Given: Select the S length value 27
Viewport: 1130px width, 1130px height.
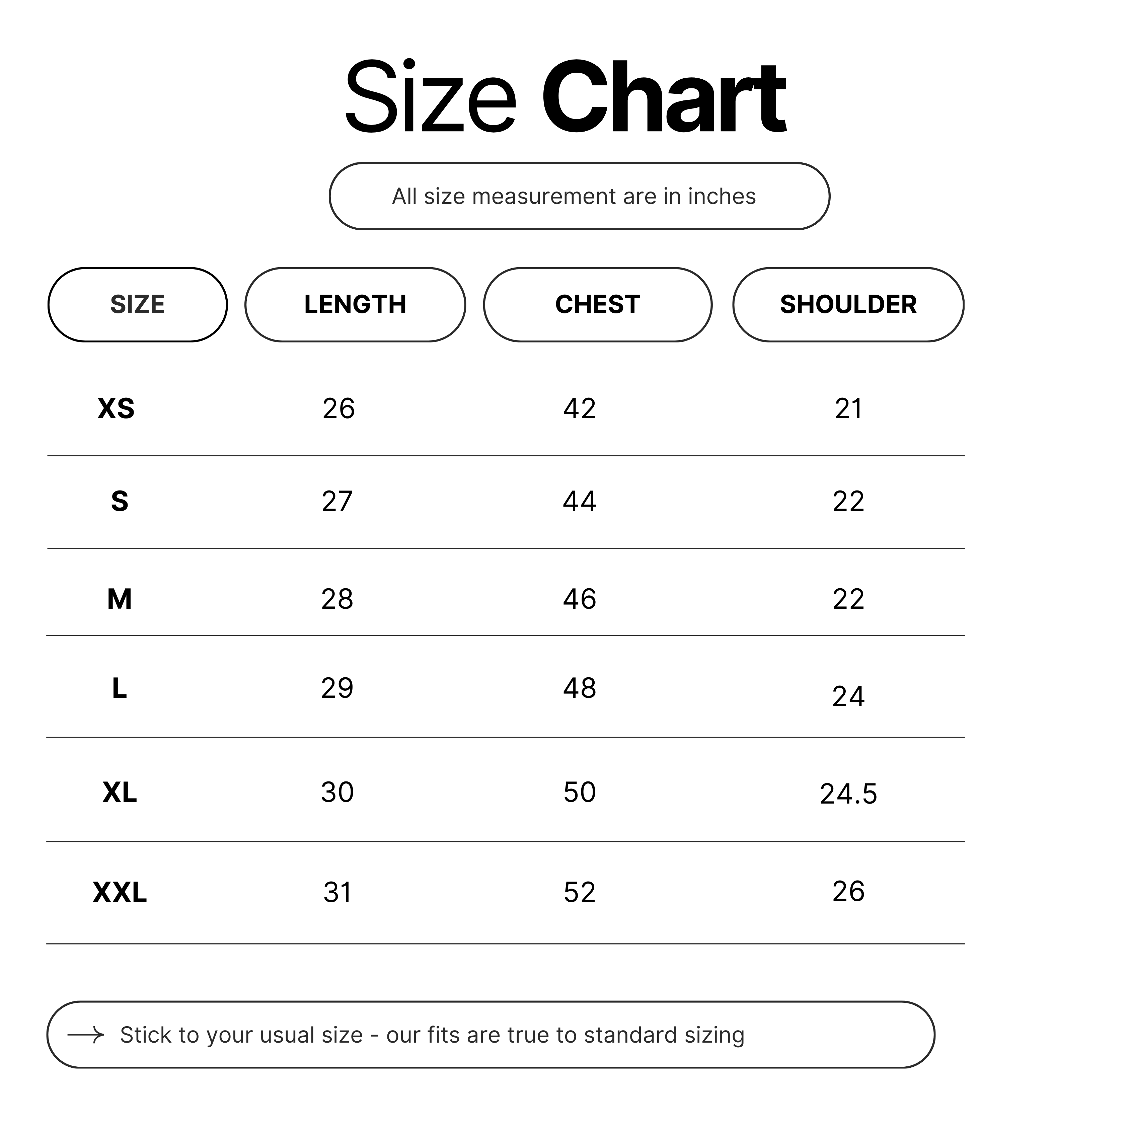Looking at the screenshot, I should point(337,501).
